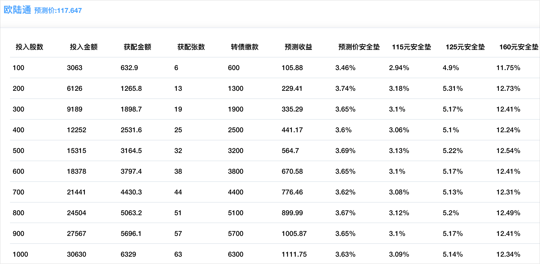Click the 欧陆通 title link
The width and height of the screenshot is (540, 264).
[x=17, y=10]
